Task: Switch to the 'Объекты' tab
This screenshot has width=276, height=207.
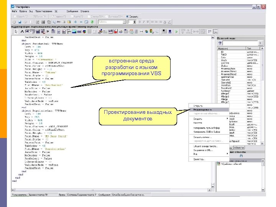Action: (x=239, y=147)
